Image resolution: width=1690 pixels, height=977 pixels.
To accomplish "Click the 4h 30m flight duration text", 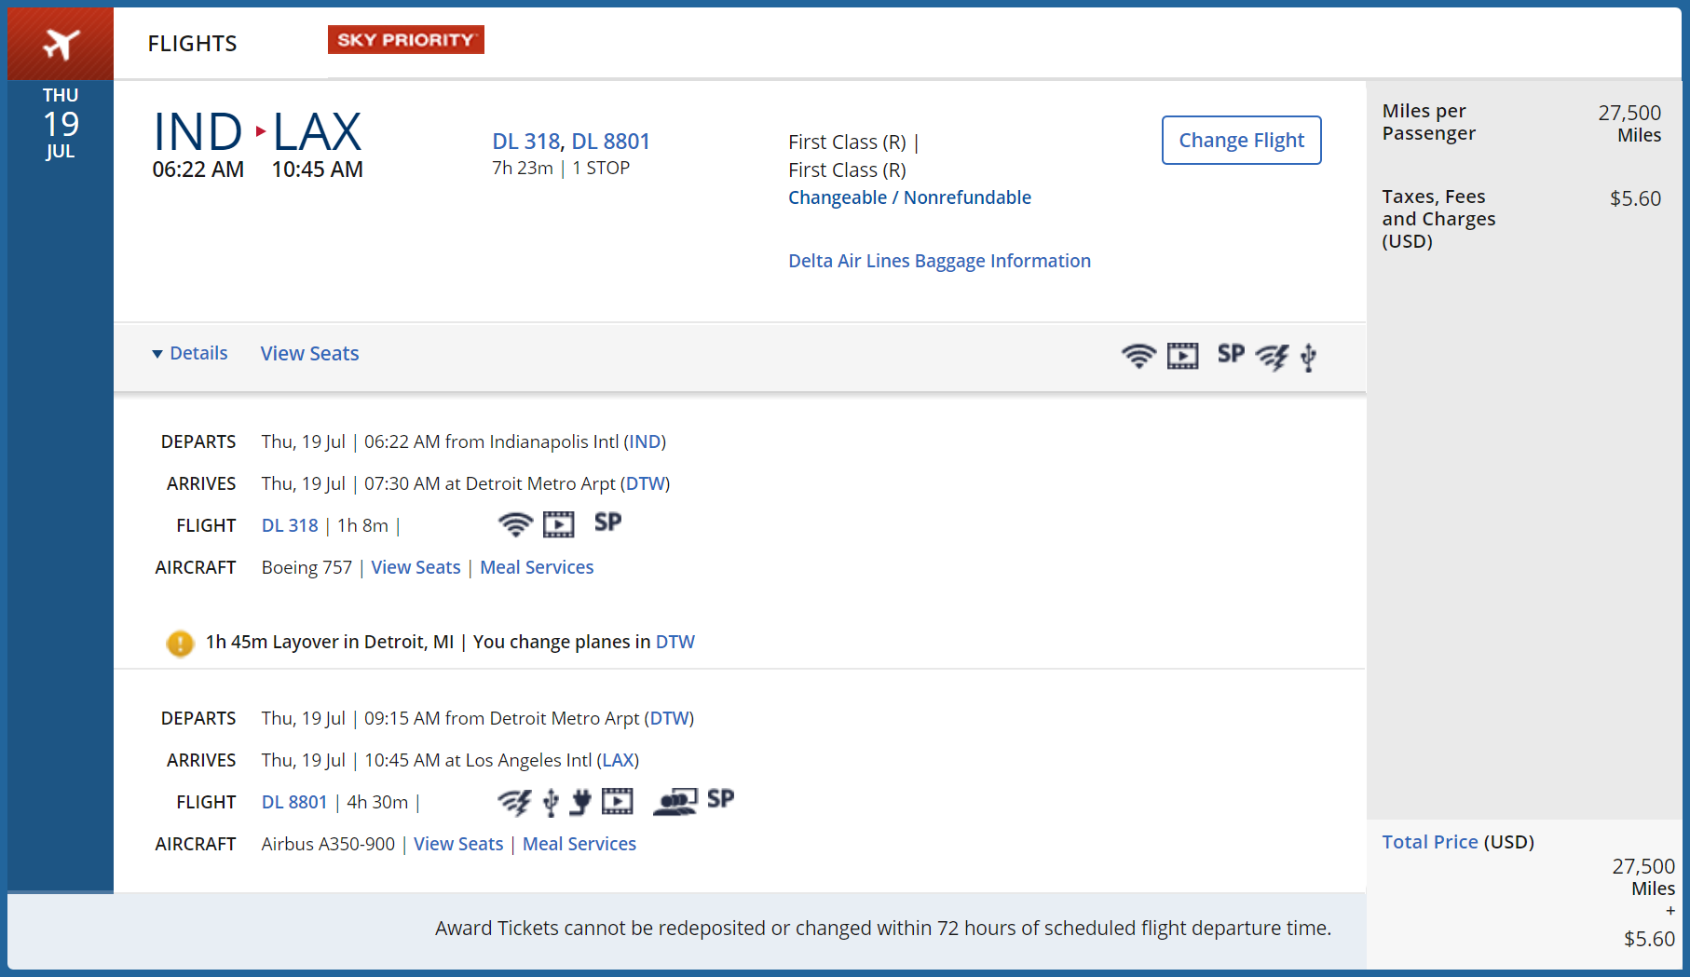I will pyautogui.click(x=377, y=802).
